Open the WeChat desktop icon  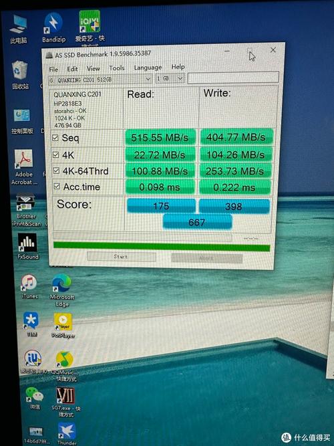click(35, 398)
